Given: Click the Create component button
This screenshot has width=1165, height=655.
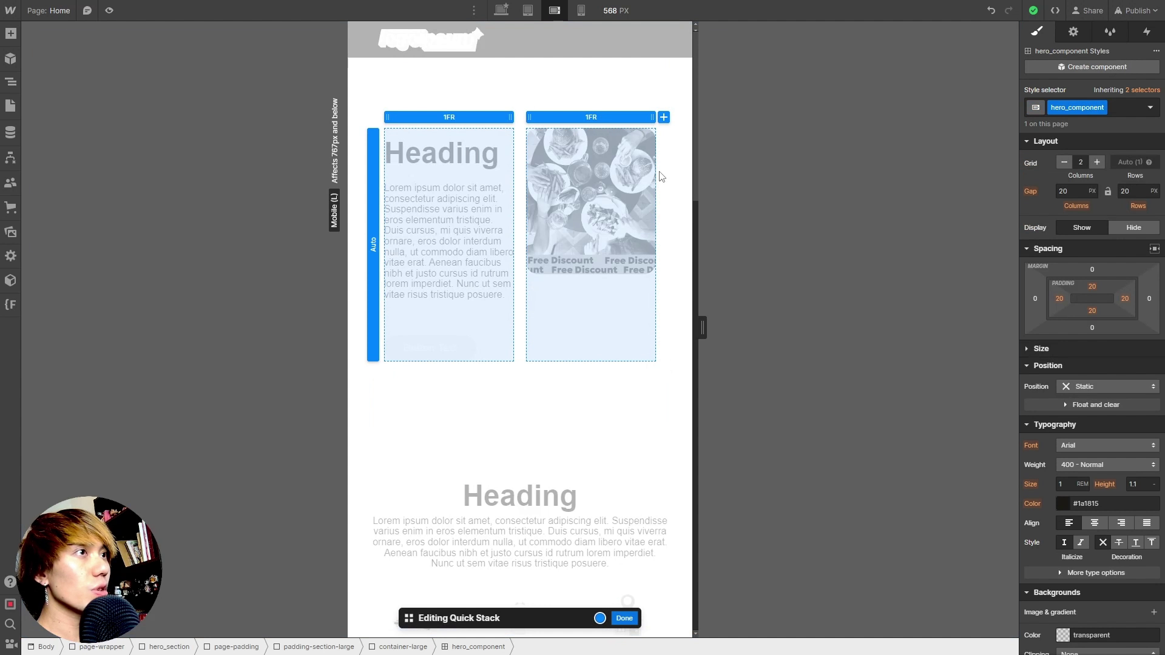Looking at the screenshot, I should tap(1092, 67).
